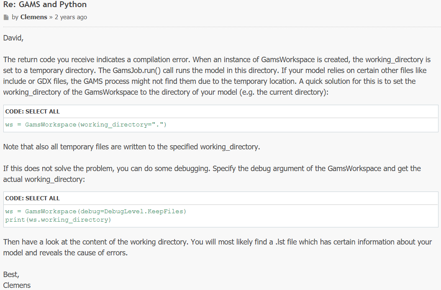This screenshot has width=441, height=290.
Task: Select all code in the working_directory snippet
Action: (x=43, y=111)
